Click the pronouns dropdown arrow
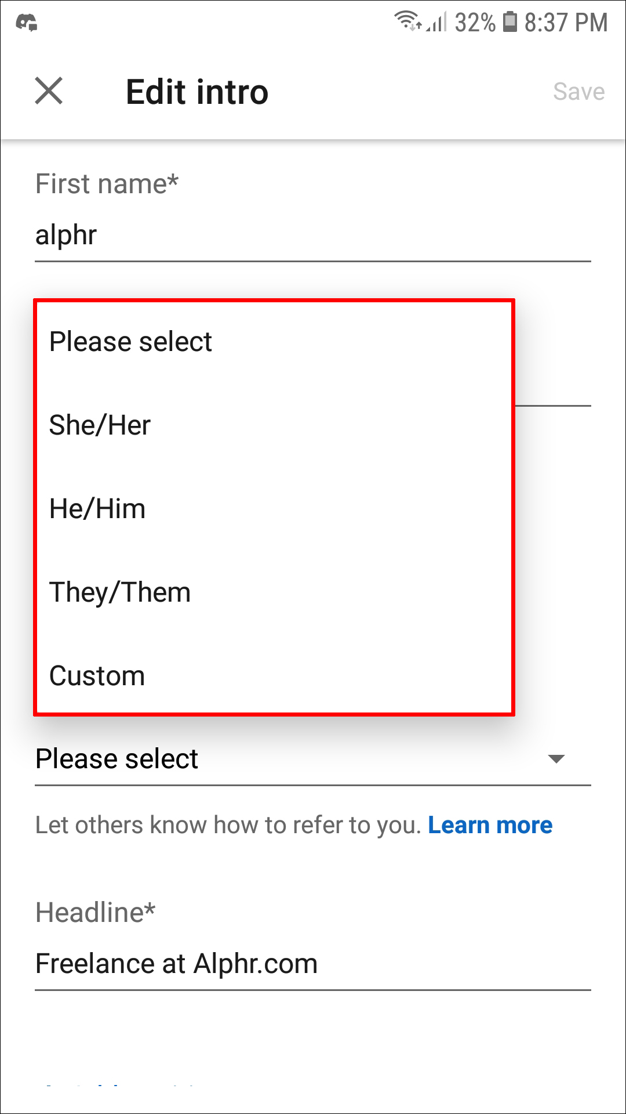Viewport: 626px width, 1114px height. (556, 759)
